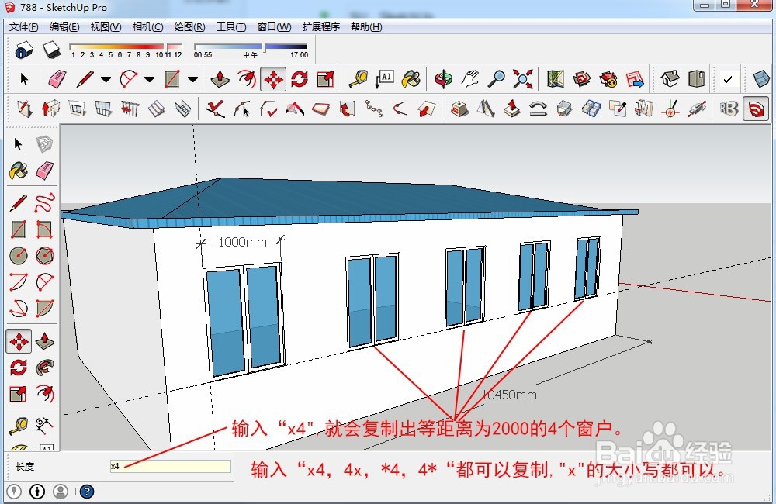Image resolution: width=776 pixels, height=504 pixels.
Task: Click the gray component box icon
Action: pos(696,79)
